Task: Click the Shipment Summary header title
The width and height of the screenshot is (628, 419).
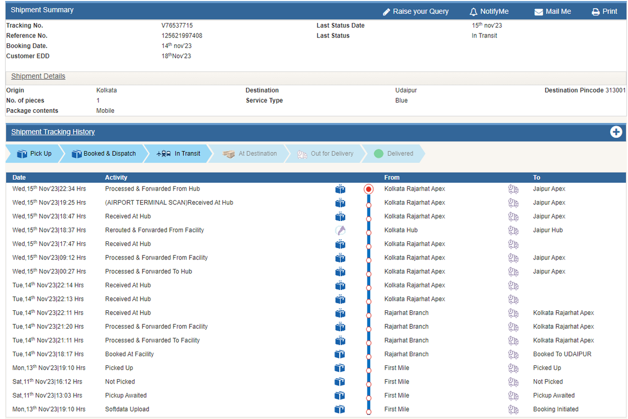Action: tap(42, 10)
